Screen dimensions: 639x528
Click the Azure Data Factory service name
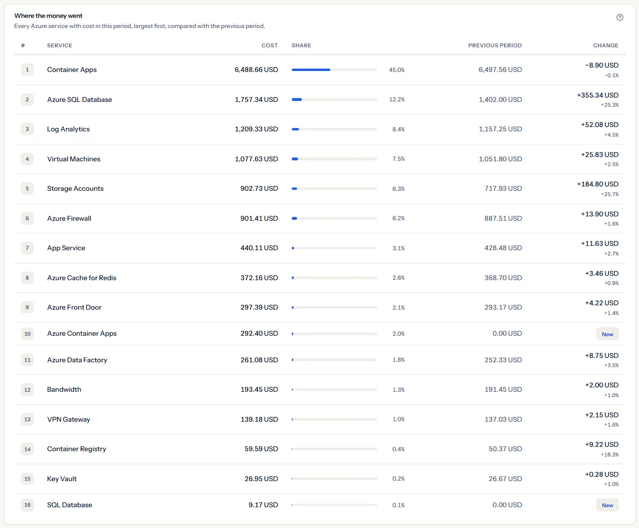coord(77,360)
